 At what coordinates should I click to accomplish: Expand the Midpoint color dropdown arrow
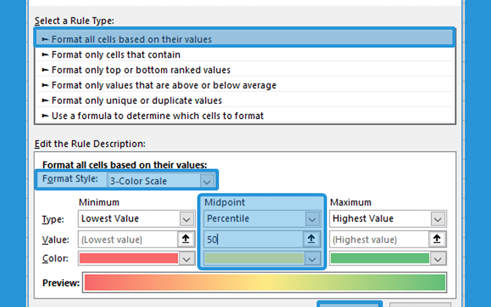point(312,258)
